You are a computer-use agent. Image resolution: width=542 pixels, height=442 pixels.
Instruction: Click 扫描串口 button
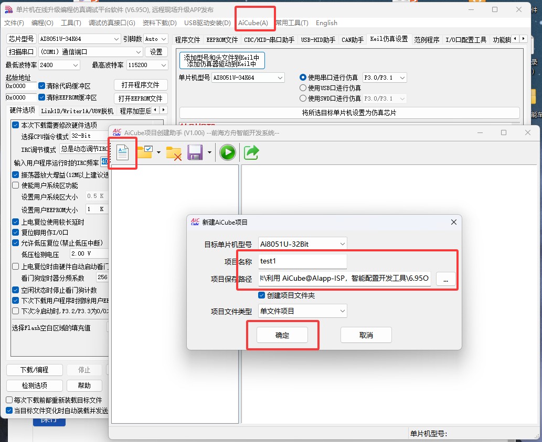(21, 52)
